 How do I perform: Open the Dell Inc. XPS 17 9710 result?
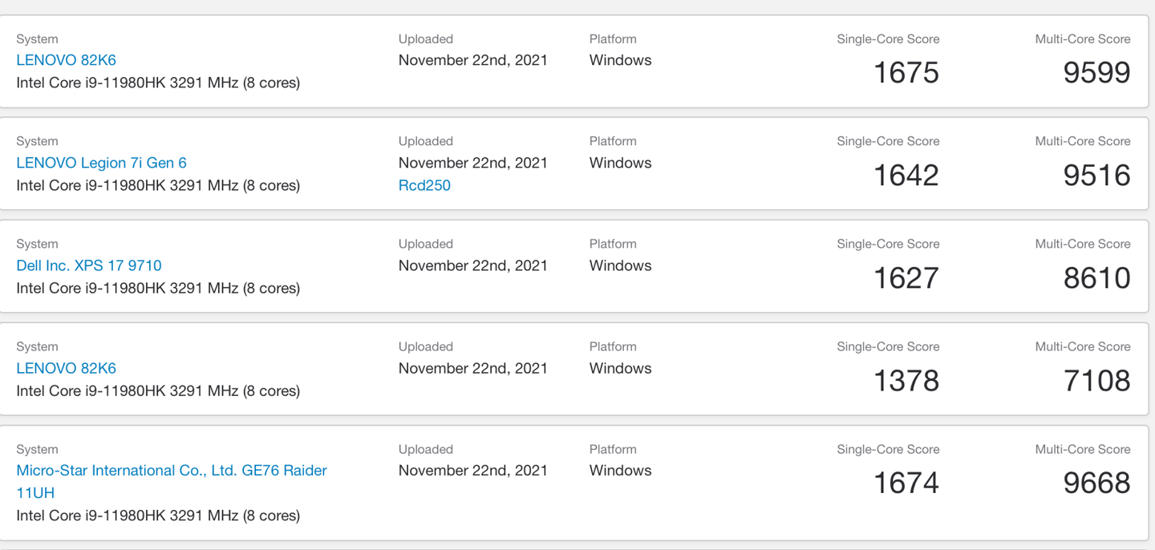89,265
